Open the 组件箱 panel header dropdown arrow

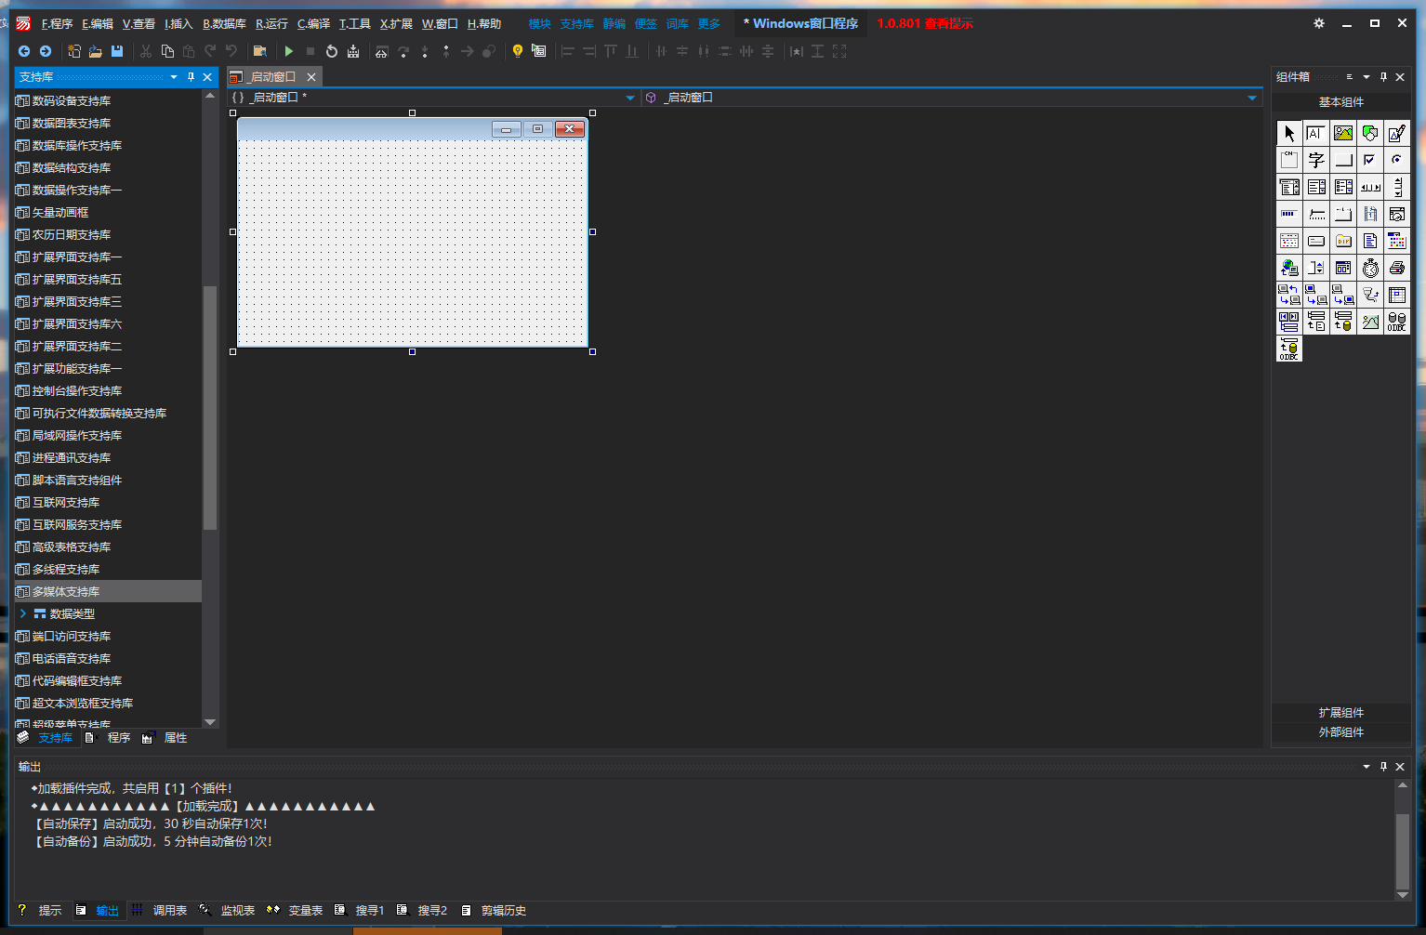click(x=1367, y=77)
